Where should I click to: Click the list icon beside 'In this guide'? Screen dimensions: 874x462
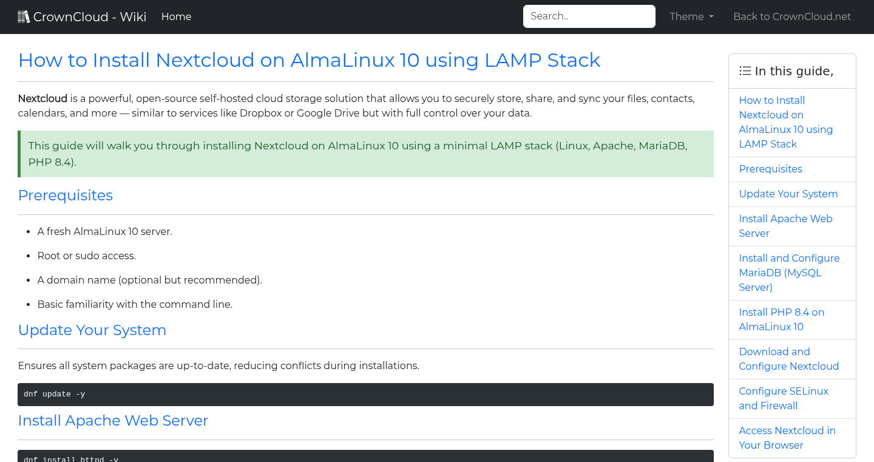tap(745, 70)
